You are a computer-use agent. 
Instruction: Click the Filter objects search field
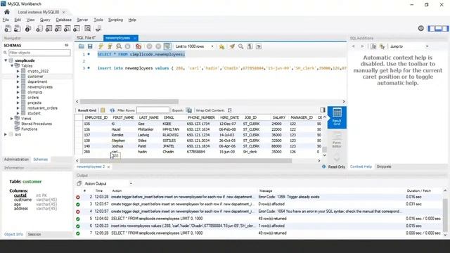[39, 53]
